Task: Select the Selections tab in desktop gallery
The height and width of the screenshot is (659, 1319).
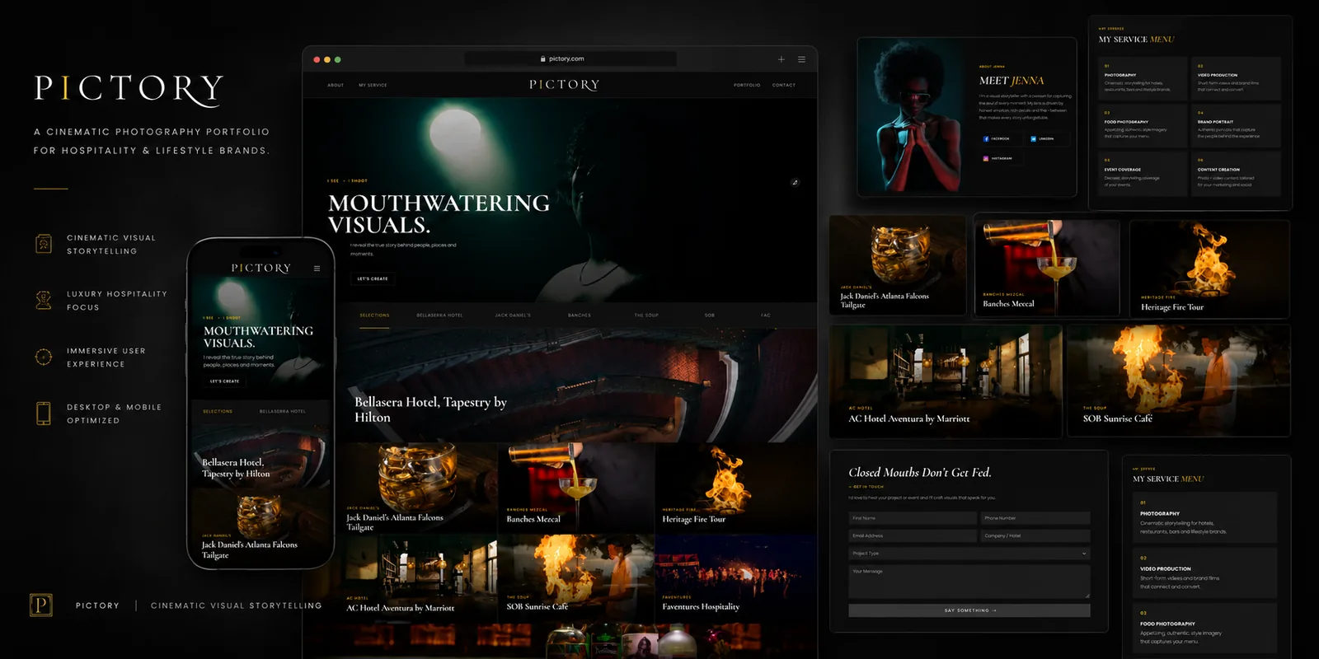Action: [x=374, y=315]
